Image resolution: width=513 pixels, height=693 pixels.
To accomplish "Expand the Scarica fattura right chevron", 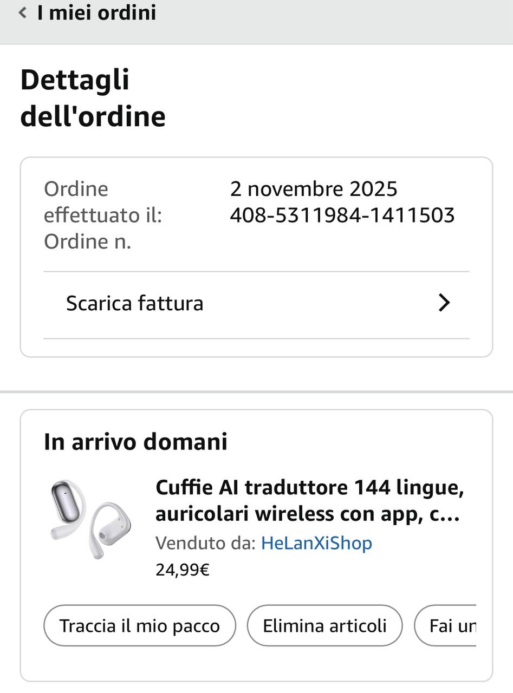I will 444,303.
